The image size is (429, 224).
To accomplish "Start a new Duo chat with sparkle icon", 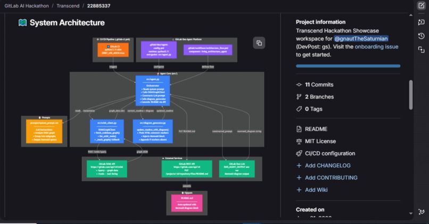I will coord(422,22).
